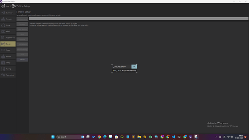Open QGIS from the taskbar
249x140 pixels.
pyautogui.click(x=122, y=137)
